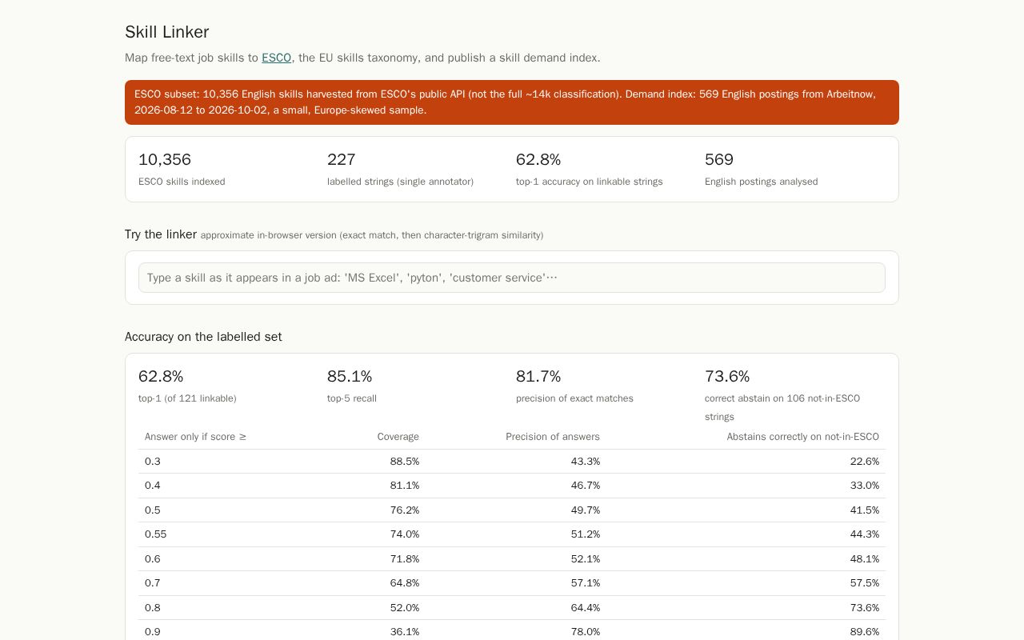Screen dimensions: 1024x640
Task: Click the Precision of answers column header
Action: [x=553, y=437]
